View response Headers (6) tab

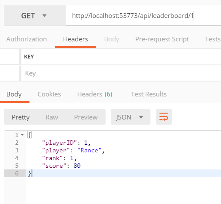click(x=95, y=94)
